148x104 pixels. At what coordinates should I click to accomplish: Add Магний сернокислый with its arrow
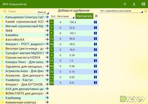(47, 26)
